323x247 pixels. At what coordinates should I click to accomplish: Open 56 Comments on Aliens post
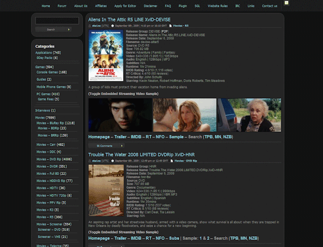pos(106,146)
